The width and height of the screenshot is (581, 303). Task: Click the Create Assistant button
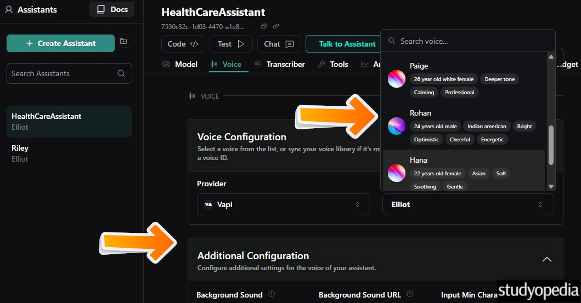[x=61, y=43]
